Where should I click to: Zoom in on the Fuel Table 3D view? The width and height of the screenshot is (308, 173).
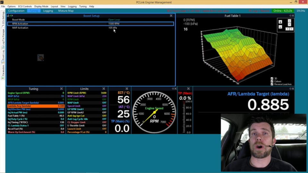(280, 22)
